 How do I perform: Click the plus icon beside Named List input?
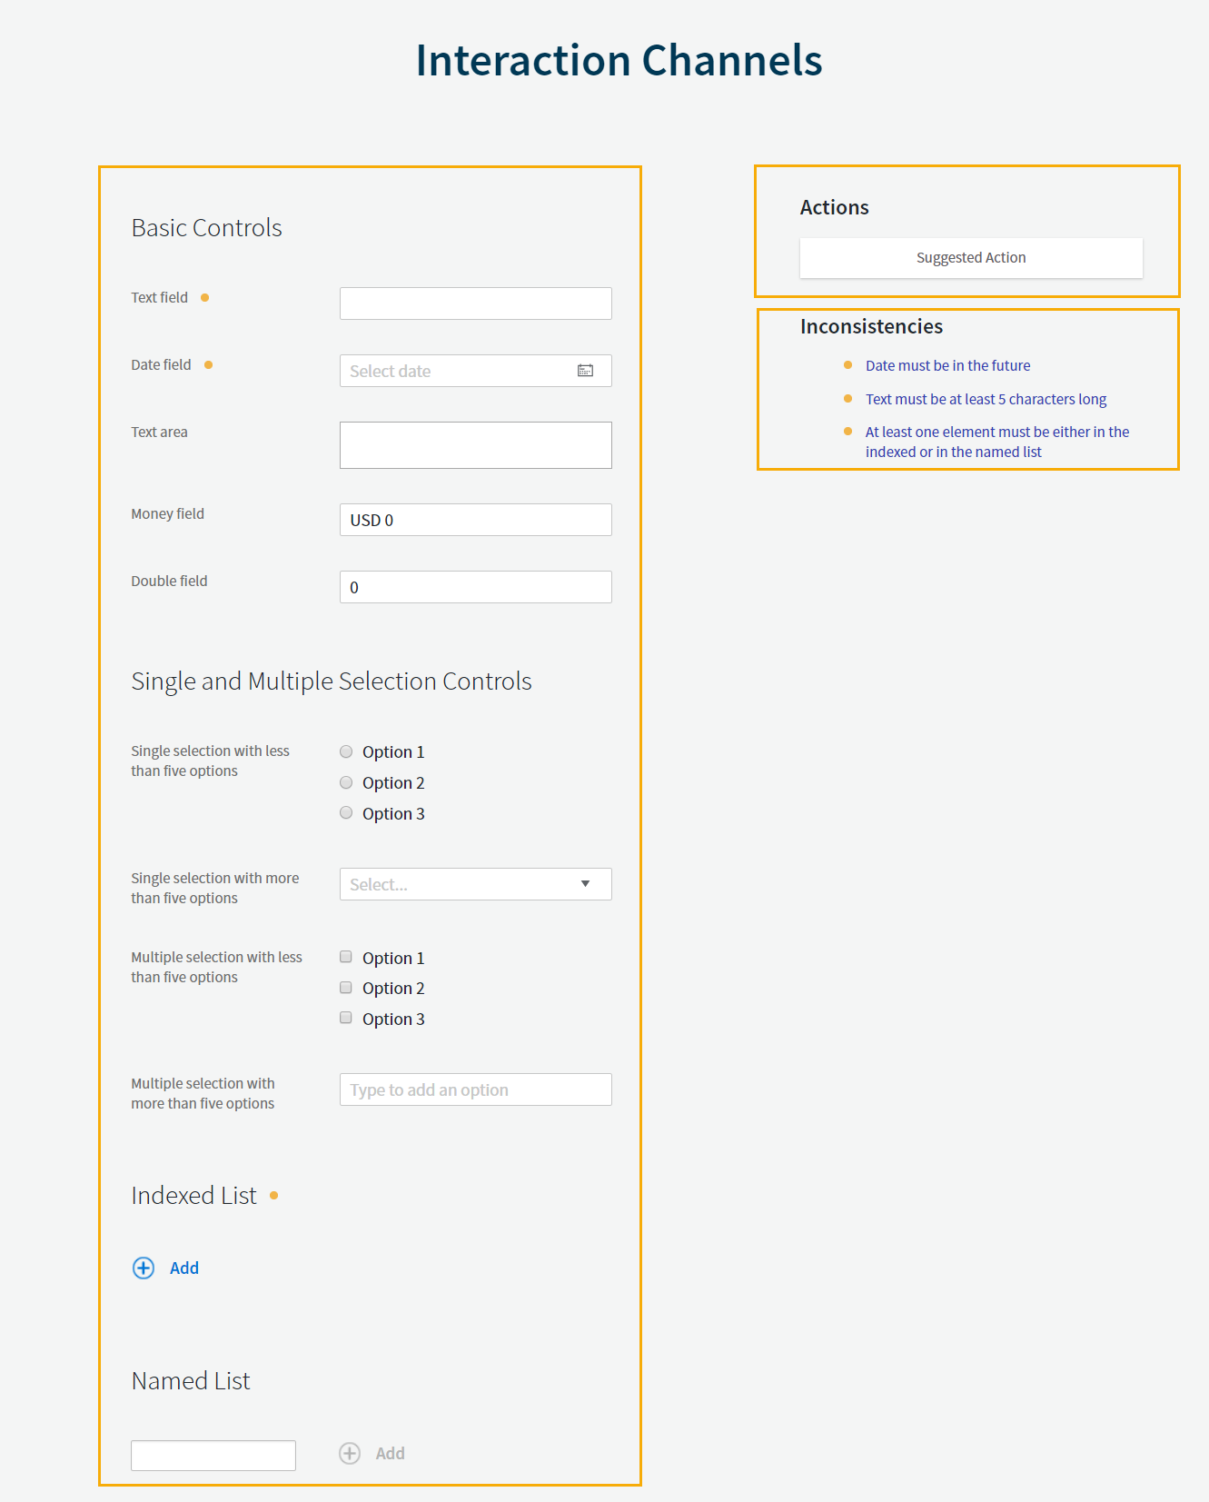(x=350, y=1453)
